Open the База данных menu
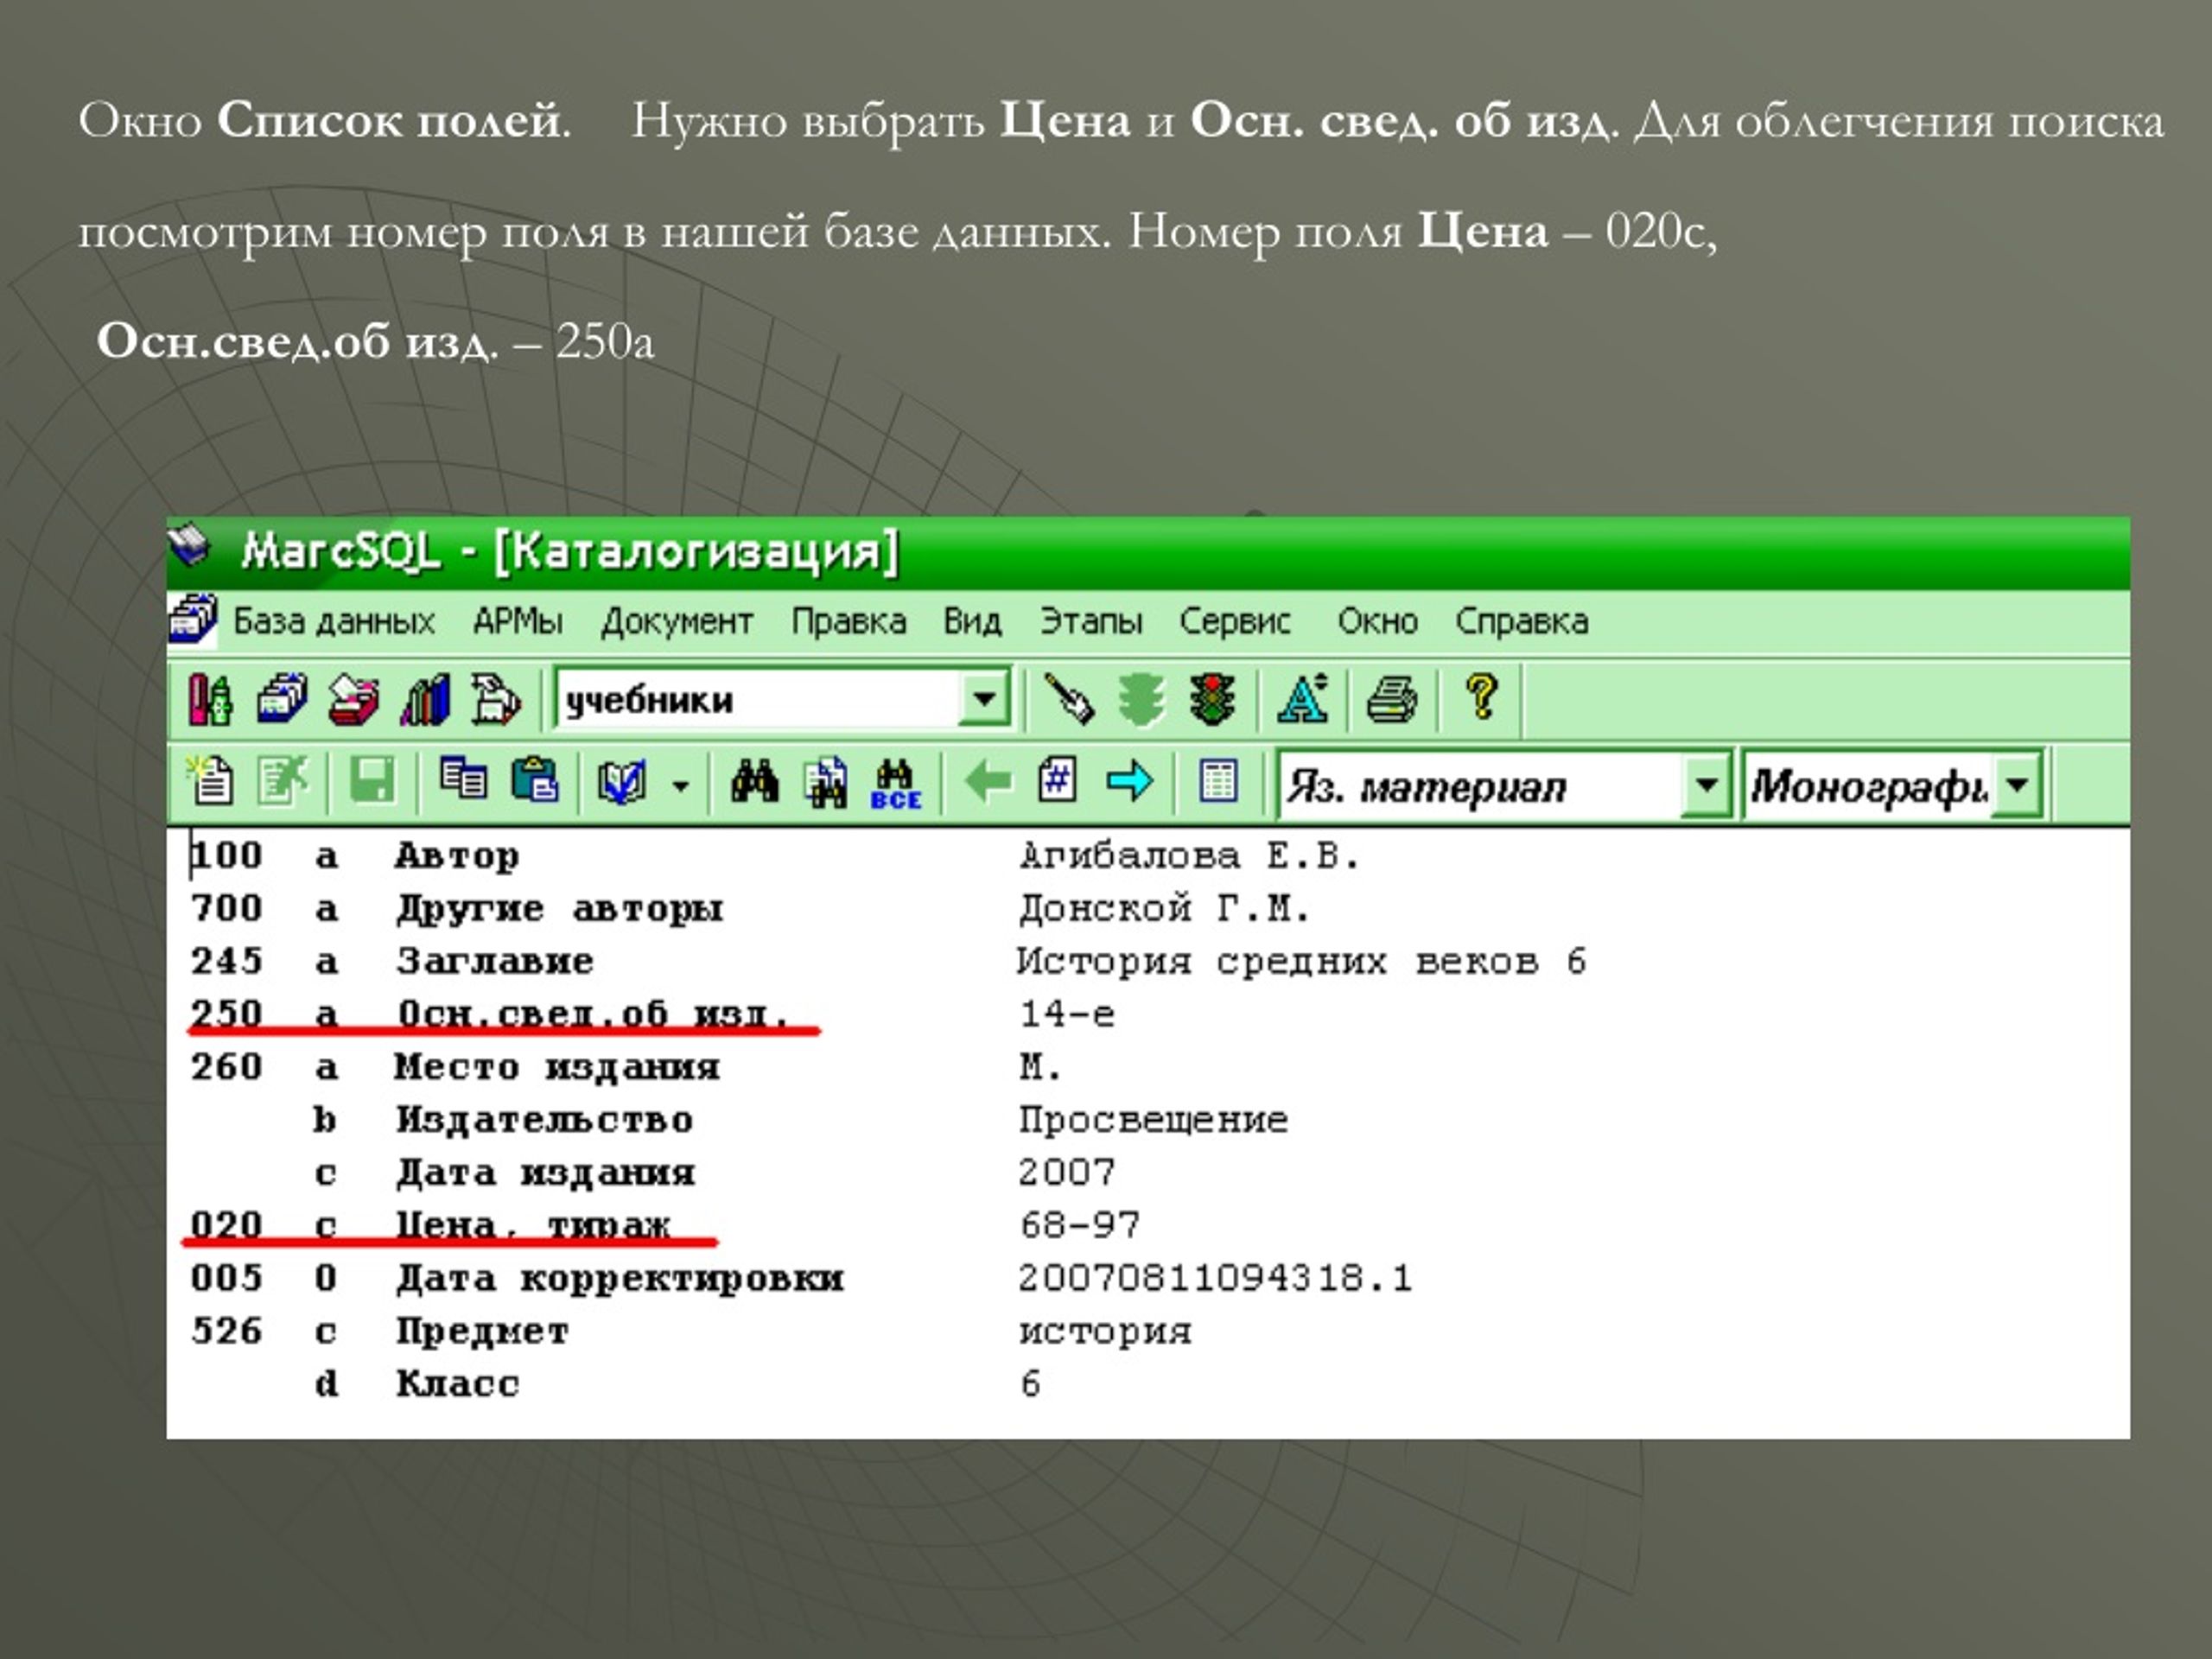The width and height of the screenshot is (2212, 1659). (334, 622)
